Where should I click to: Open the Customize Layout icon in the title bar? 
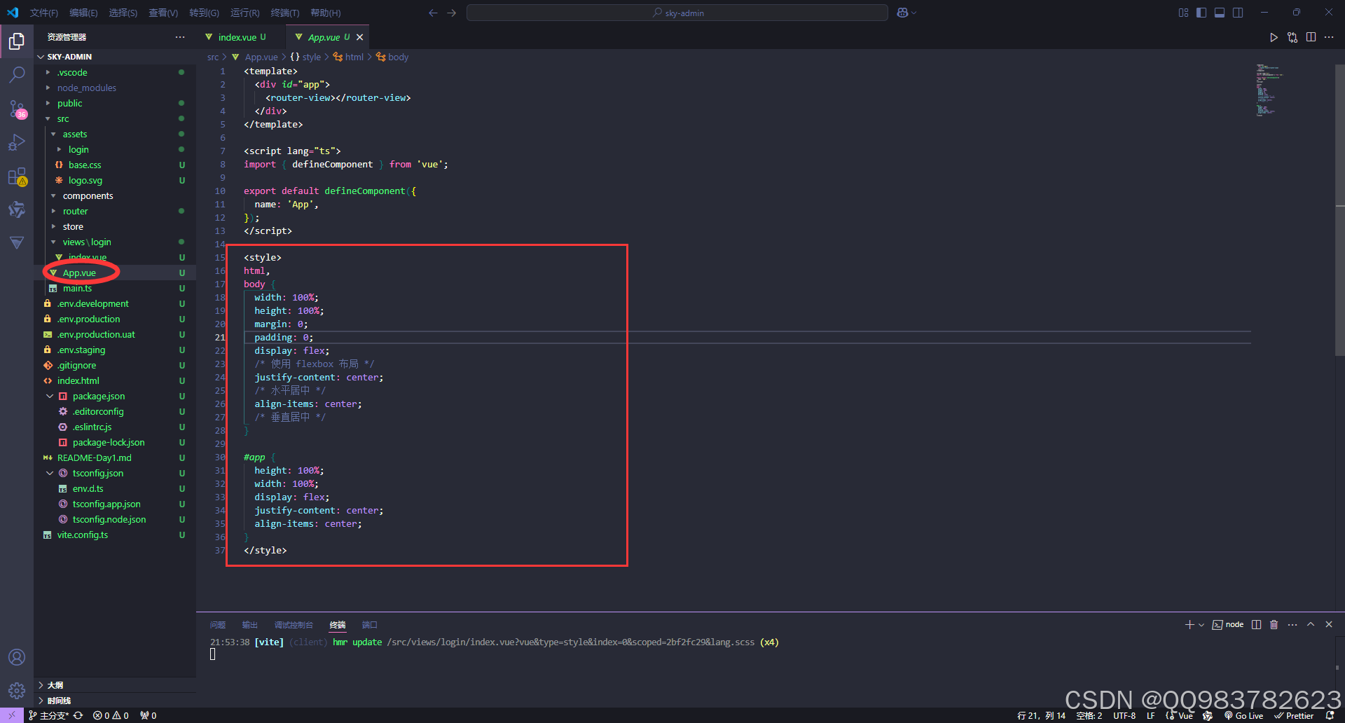[1183, 13]
